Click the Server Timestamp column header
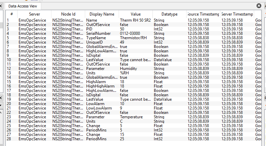This screenshot has width=266, height=146. (237, 14)
